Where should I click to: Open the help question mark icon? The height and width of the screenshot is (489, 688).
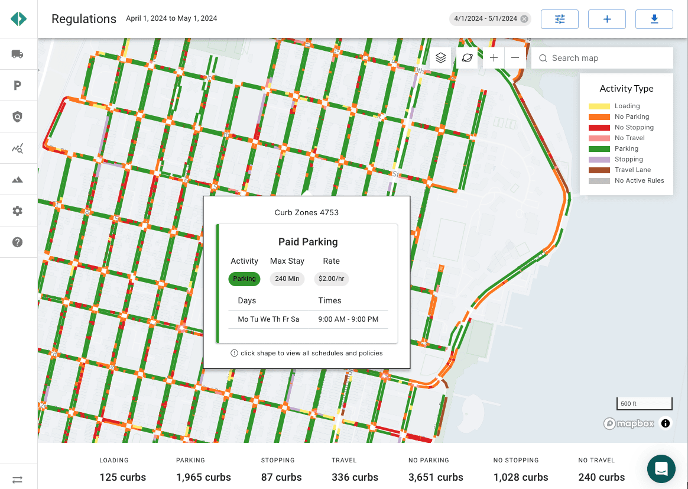point(18,242)
